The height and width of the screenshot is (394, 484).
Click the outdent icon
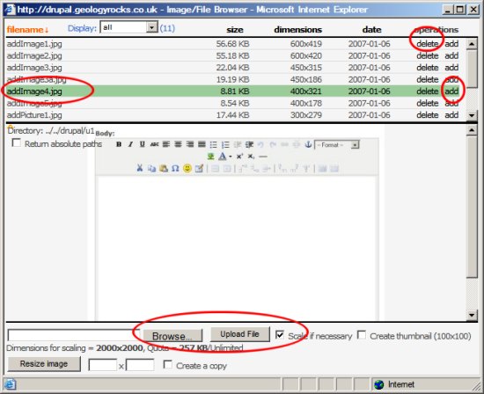238,144
